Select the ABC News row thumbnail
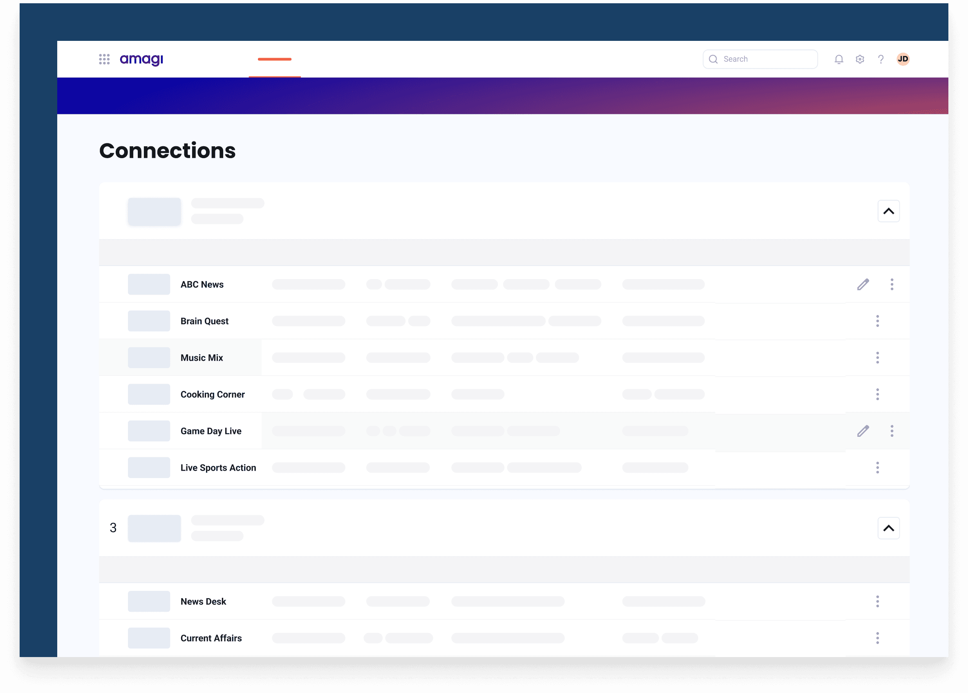 [147, 284]
